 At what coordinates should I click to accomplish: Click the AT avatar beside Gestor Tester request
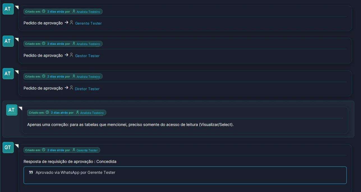tap(8, 41)
